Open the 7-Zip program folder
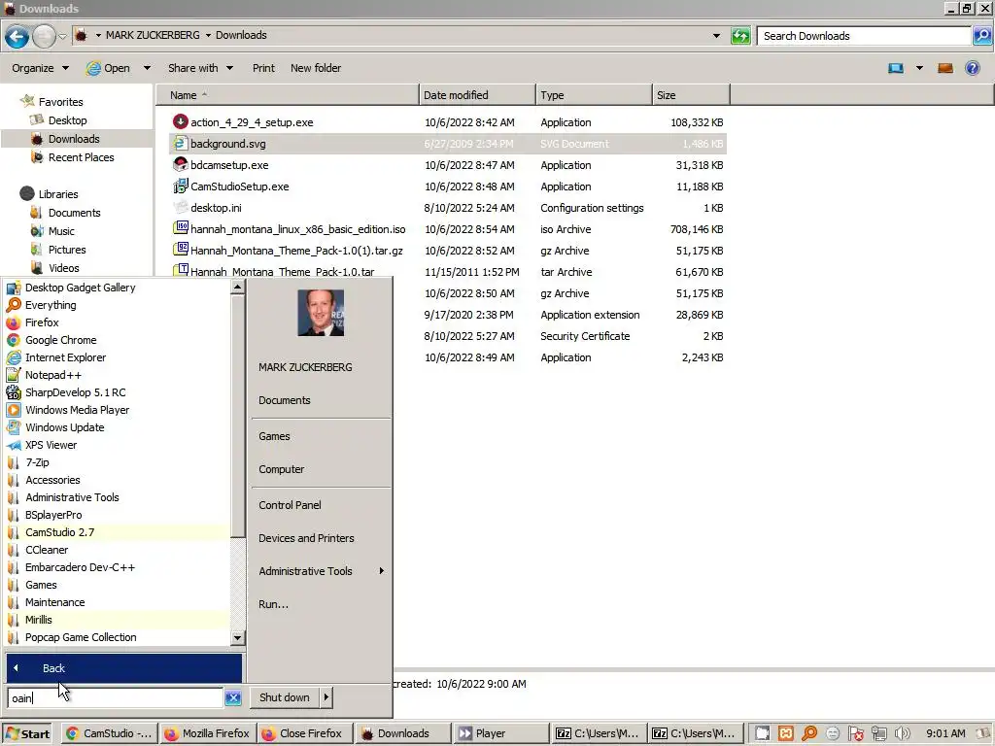Screen dimensions: 995x746 click(37, 462)
